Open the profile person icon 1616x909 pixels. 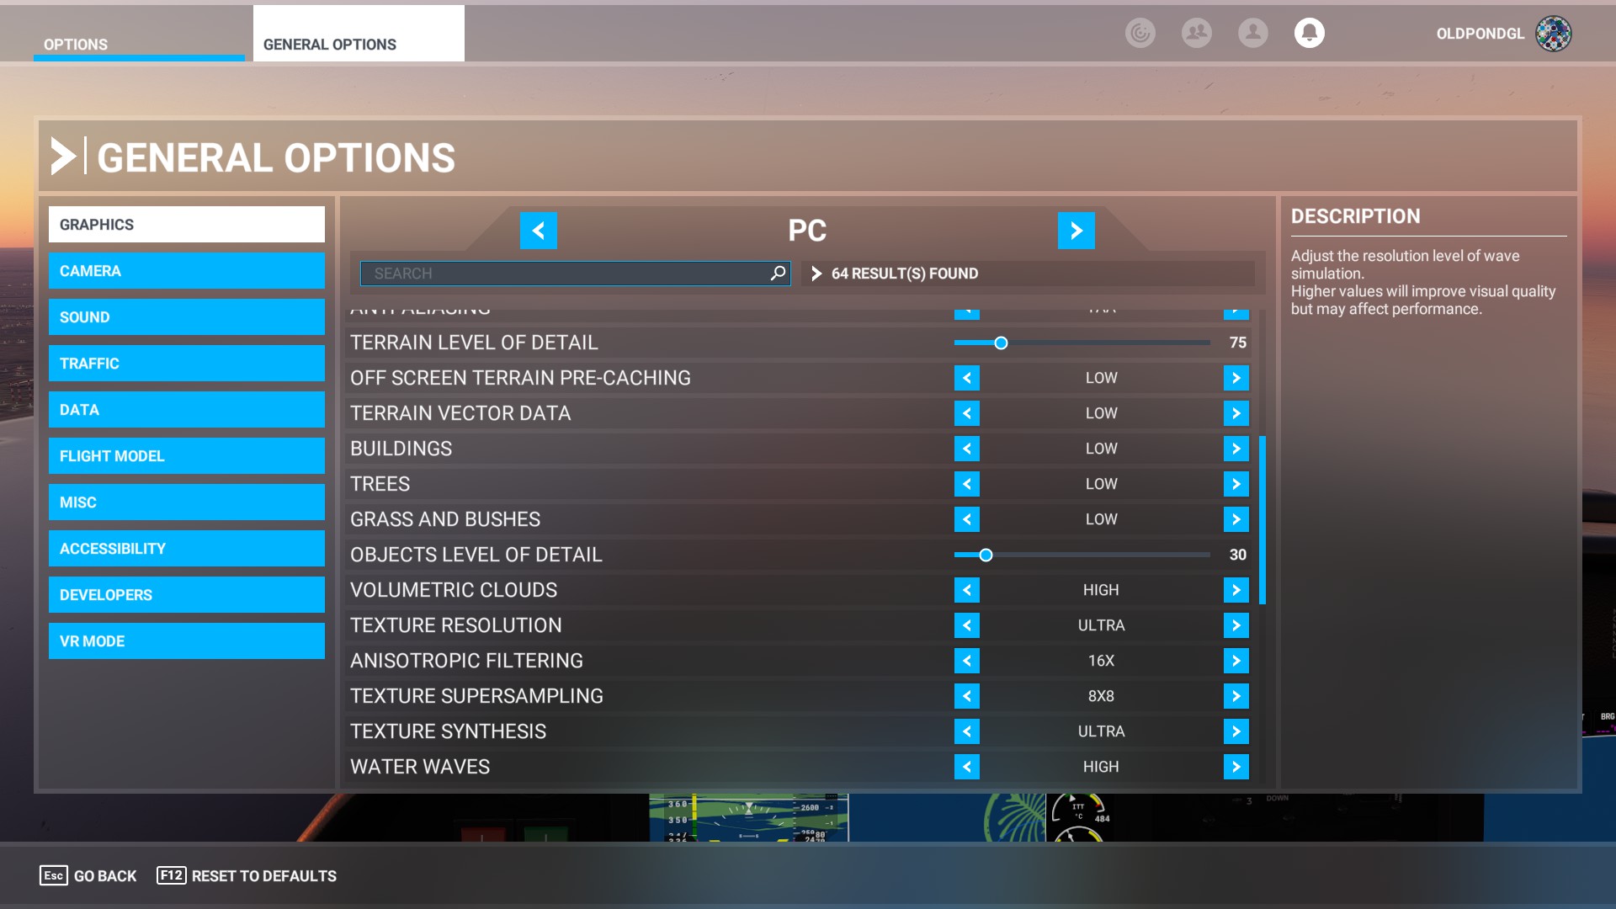1253,34
